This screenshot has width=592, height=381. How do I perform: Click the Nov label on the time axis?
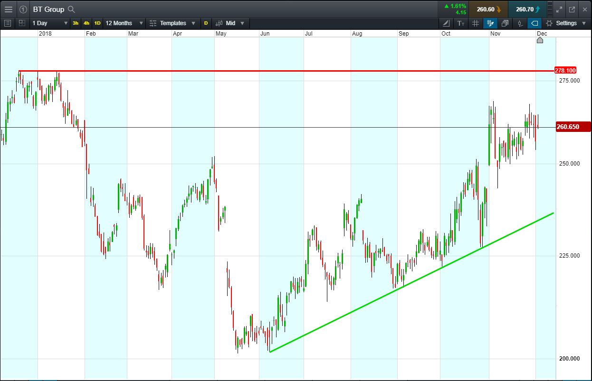coord(495,34)
